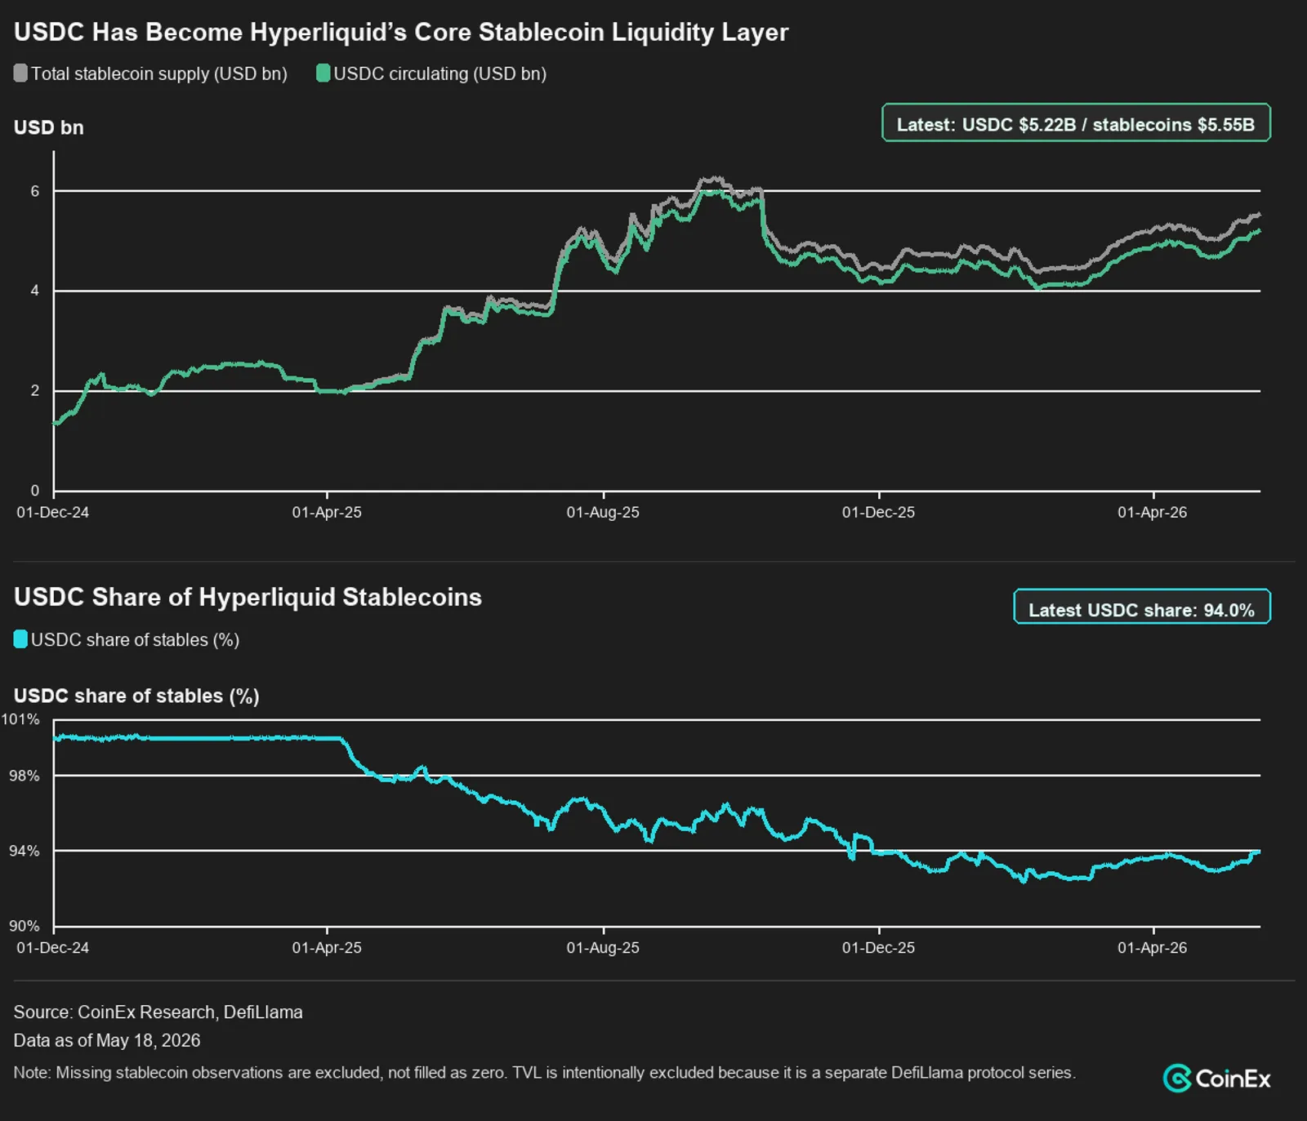
Task: Click the '2' y-axis label on top chart
Action: click(35, 390)
